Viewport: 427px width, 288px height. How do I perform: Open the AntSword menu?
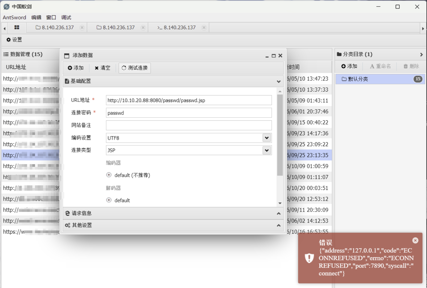pyautogui.click(x=14, y=18)
